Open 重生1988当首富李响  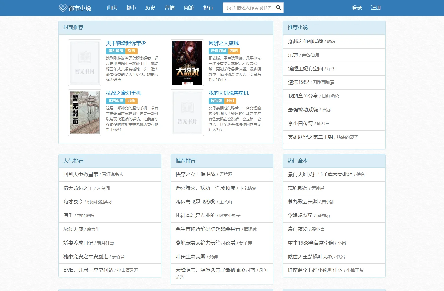point(311,243)
